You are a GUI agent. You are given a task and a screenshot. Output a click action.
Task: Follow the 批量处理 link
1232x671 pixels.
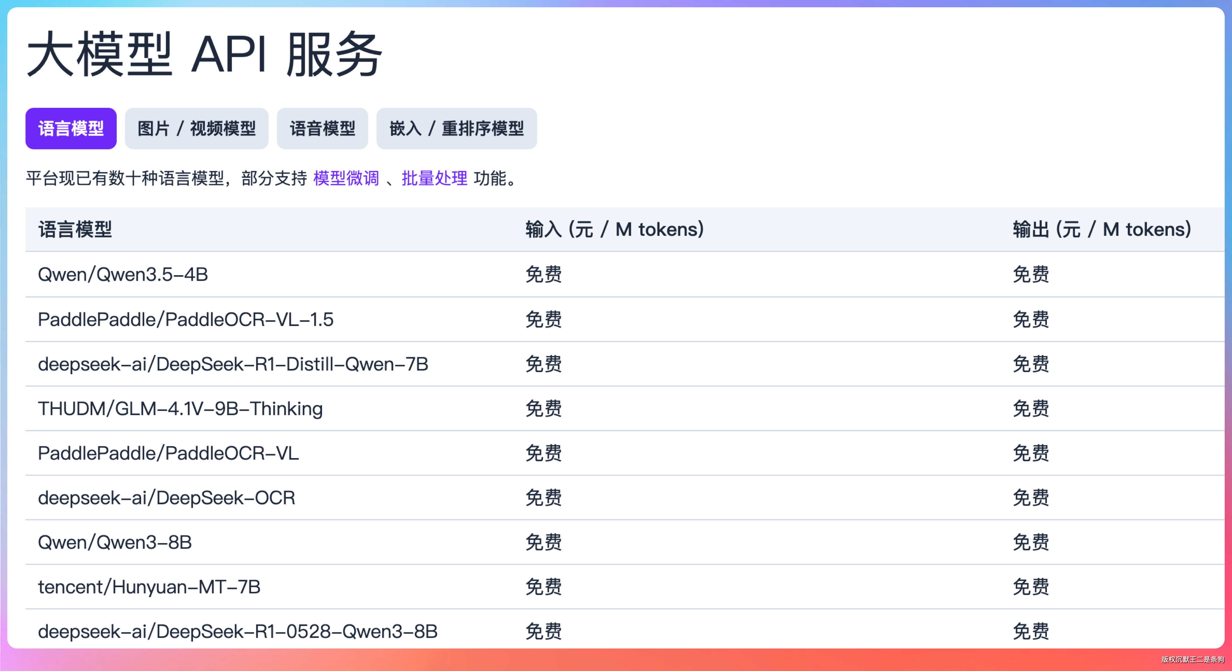click(x=434, y=178)
